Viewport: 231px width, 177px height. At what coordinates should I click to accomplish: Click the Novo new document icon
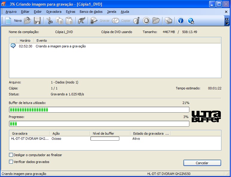tap(8, 21)
